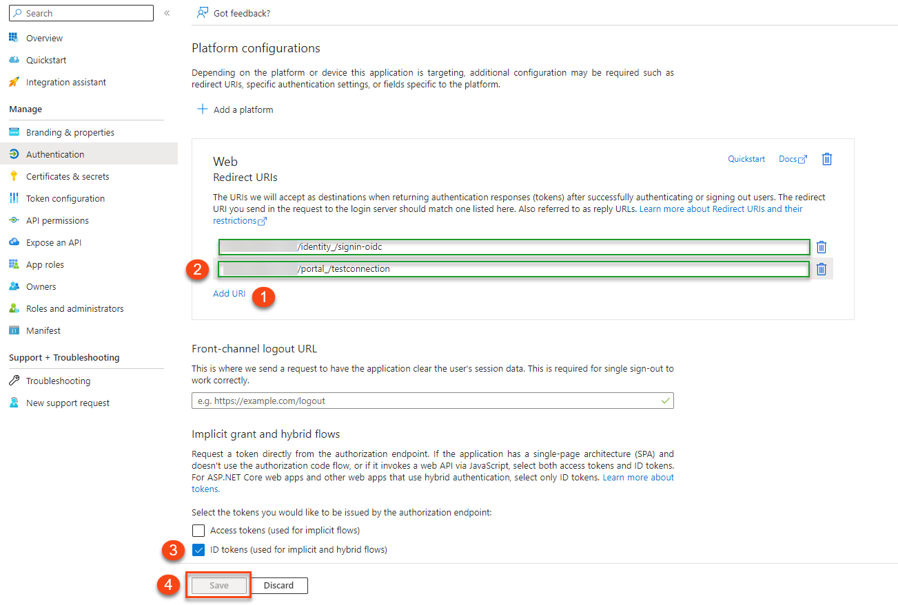Delete the testconnection redirect URI

(x=822, y=269)
